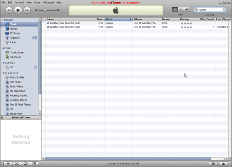The width and height of the screenshot is (232, 167).
Task: Uncheck the first Another One Bites the Dust
Action: [48, 23]
